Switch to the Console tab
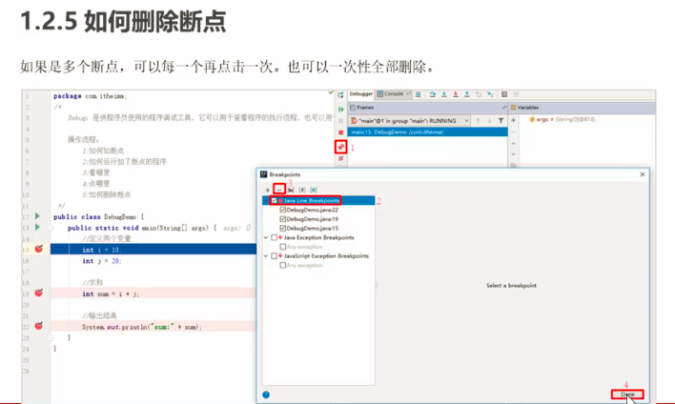Viewport: 675px width, 404px height. click(x=394, y=93)
